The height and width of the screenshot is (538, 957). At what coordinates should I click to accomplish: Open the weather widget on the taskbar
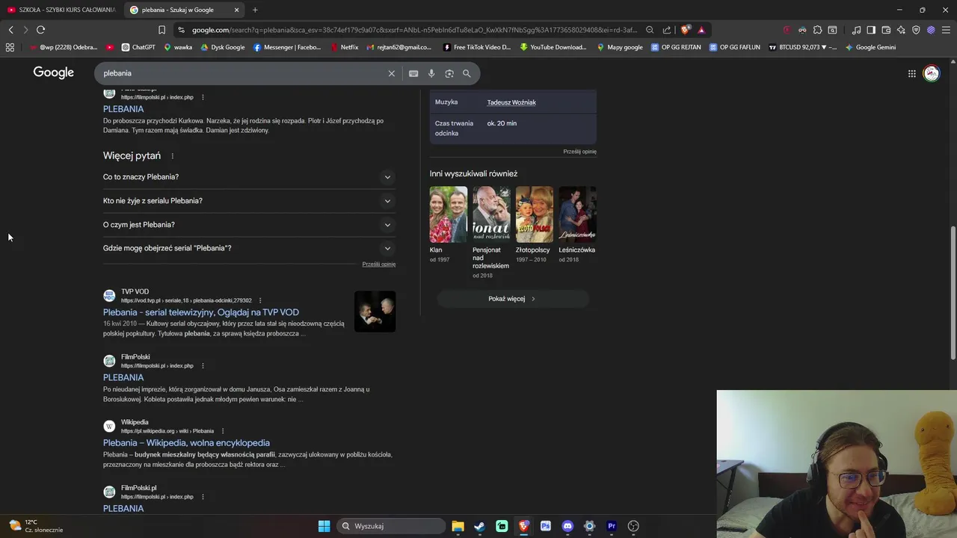pyautogui.click(x=37, y=526)
